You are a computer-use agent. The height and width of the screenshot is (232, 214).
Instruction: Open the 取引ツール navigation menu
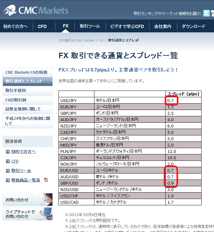(x=90, y=26)
